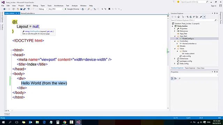
Task: Switch to the HomeController.cs editor tab
Action: click(x=28, y=13)
